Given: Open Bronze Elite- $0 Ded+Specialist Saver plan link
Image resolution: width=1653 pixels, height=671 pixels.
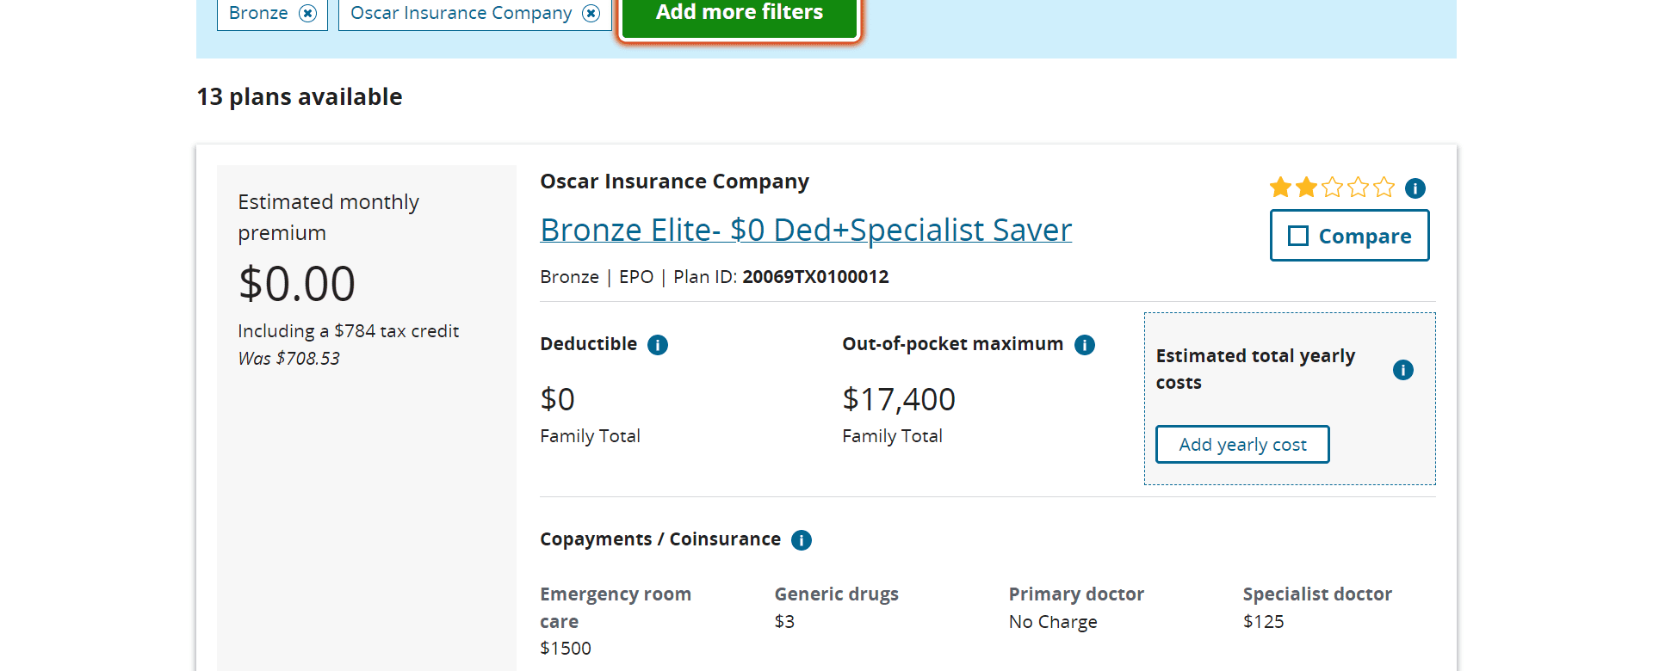Looking at the screenshot, I should (806, 230).
